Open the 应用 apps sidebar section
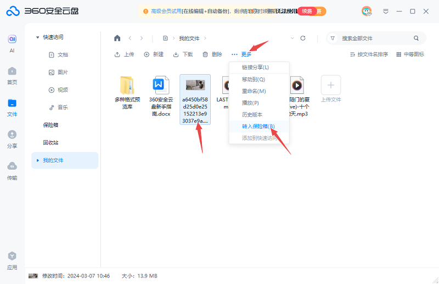Screen dimensions: 439x284 [12, 261]
